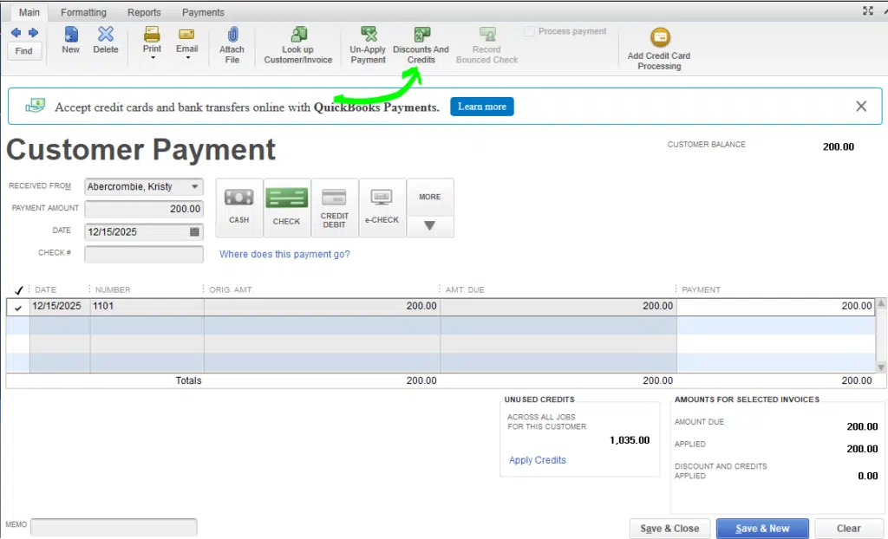Click the Check # field
Image resolution: width=888 pixels, height=539 pixels.
coord(144,254)
